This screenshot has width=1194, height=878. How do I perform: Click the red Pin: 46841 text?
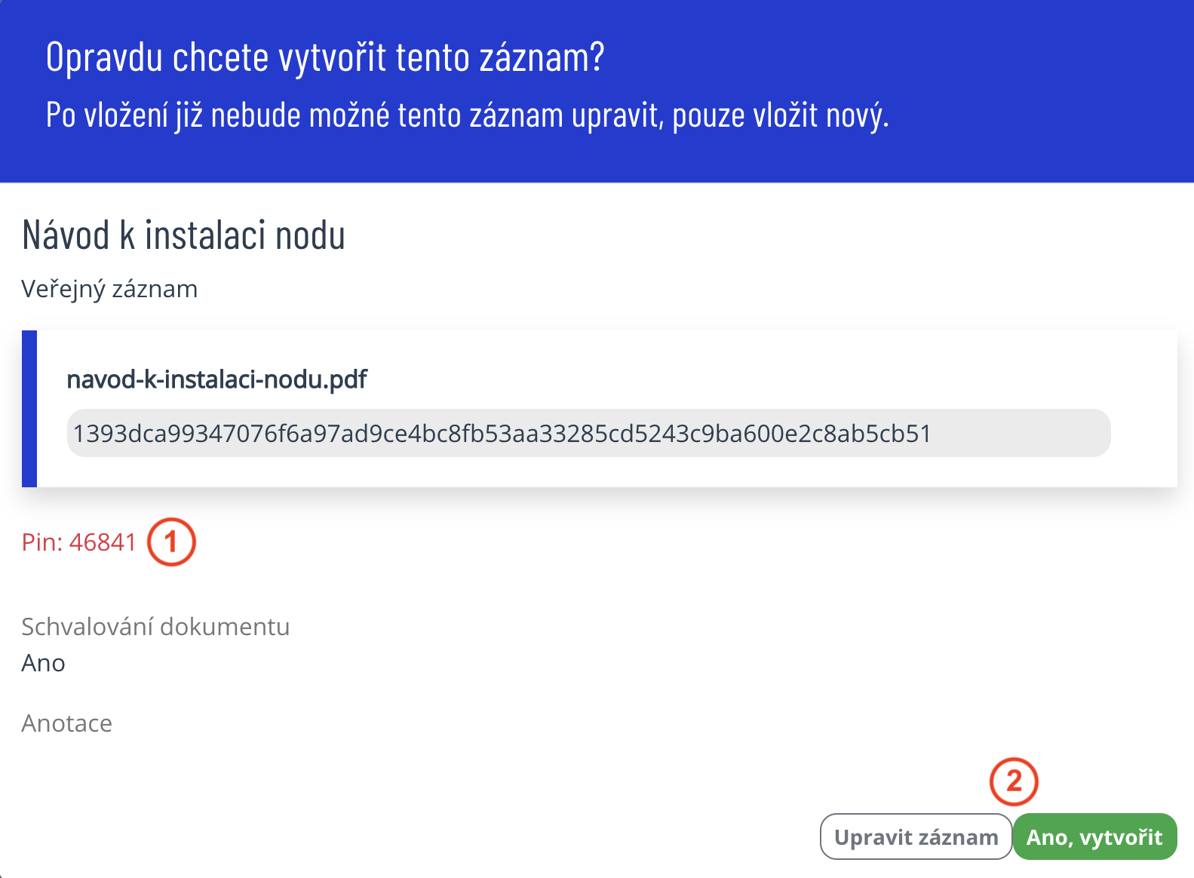click(x=78, y=542)
